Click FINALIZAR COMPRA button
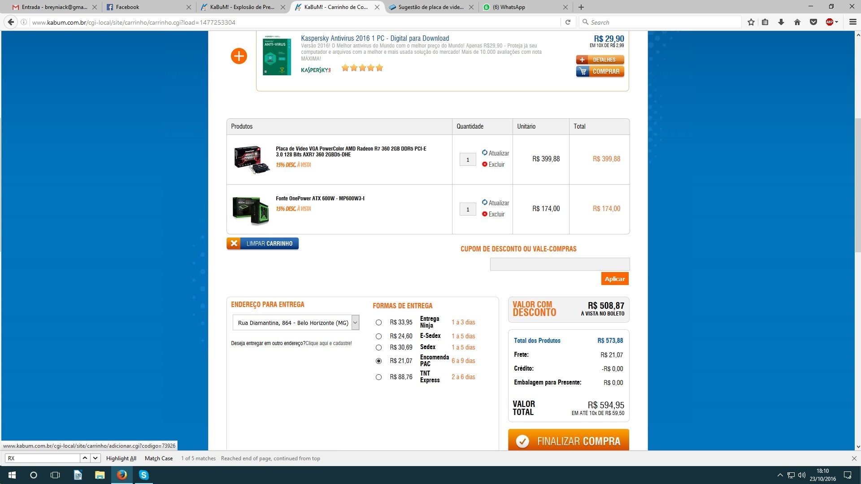The height and width of the screenshot is (484, 861). [569, 440]
